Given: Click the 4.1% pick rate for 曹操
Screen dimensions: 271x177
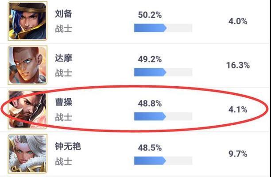Looking at the screenshot, I should pos(238,110).
